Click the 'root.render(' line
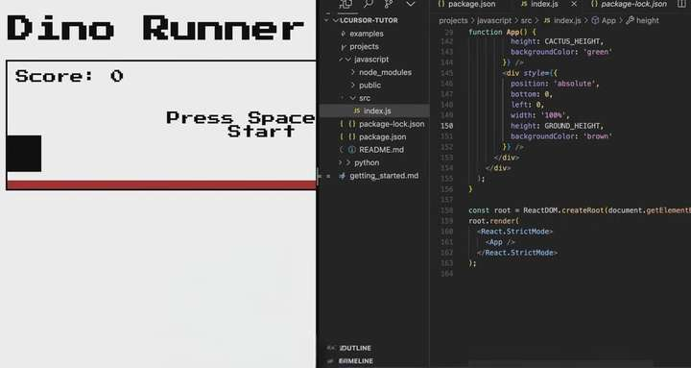The height and width of the screenshot is (368, 691). [x=494, y=221]
